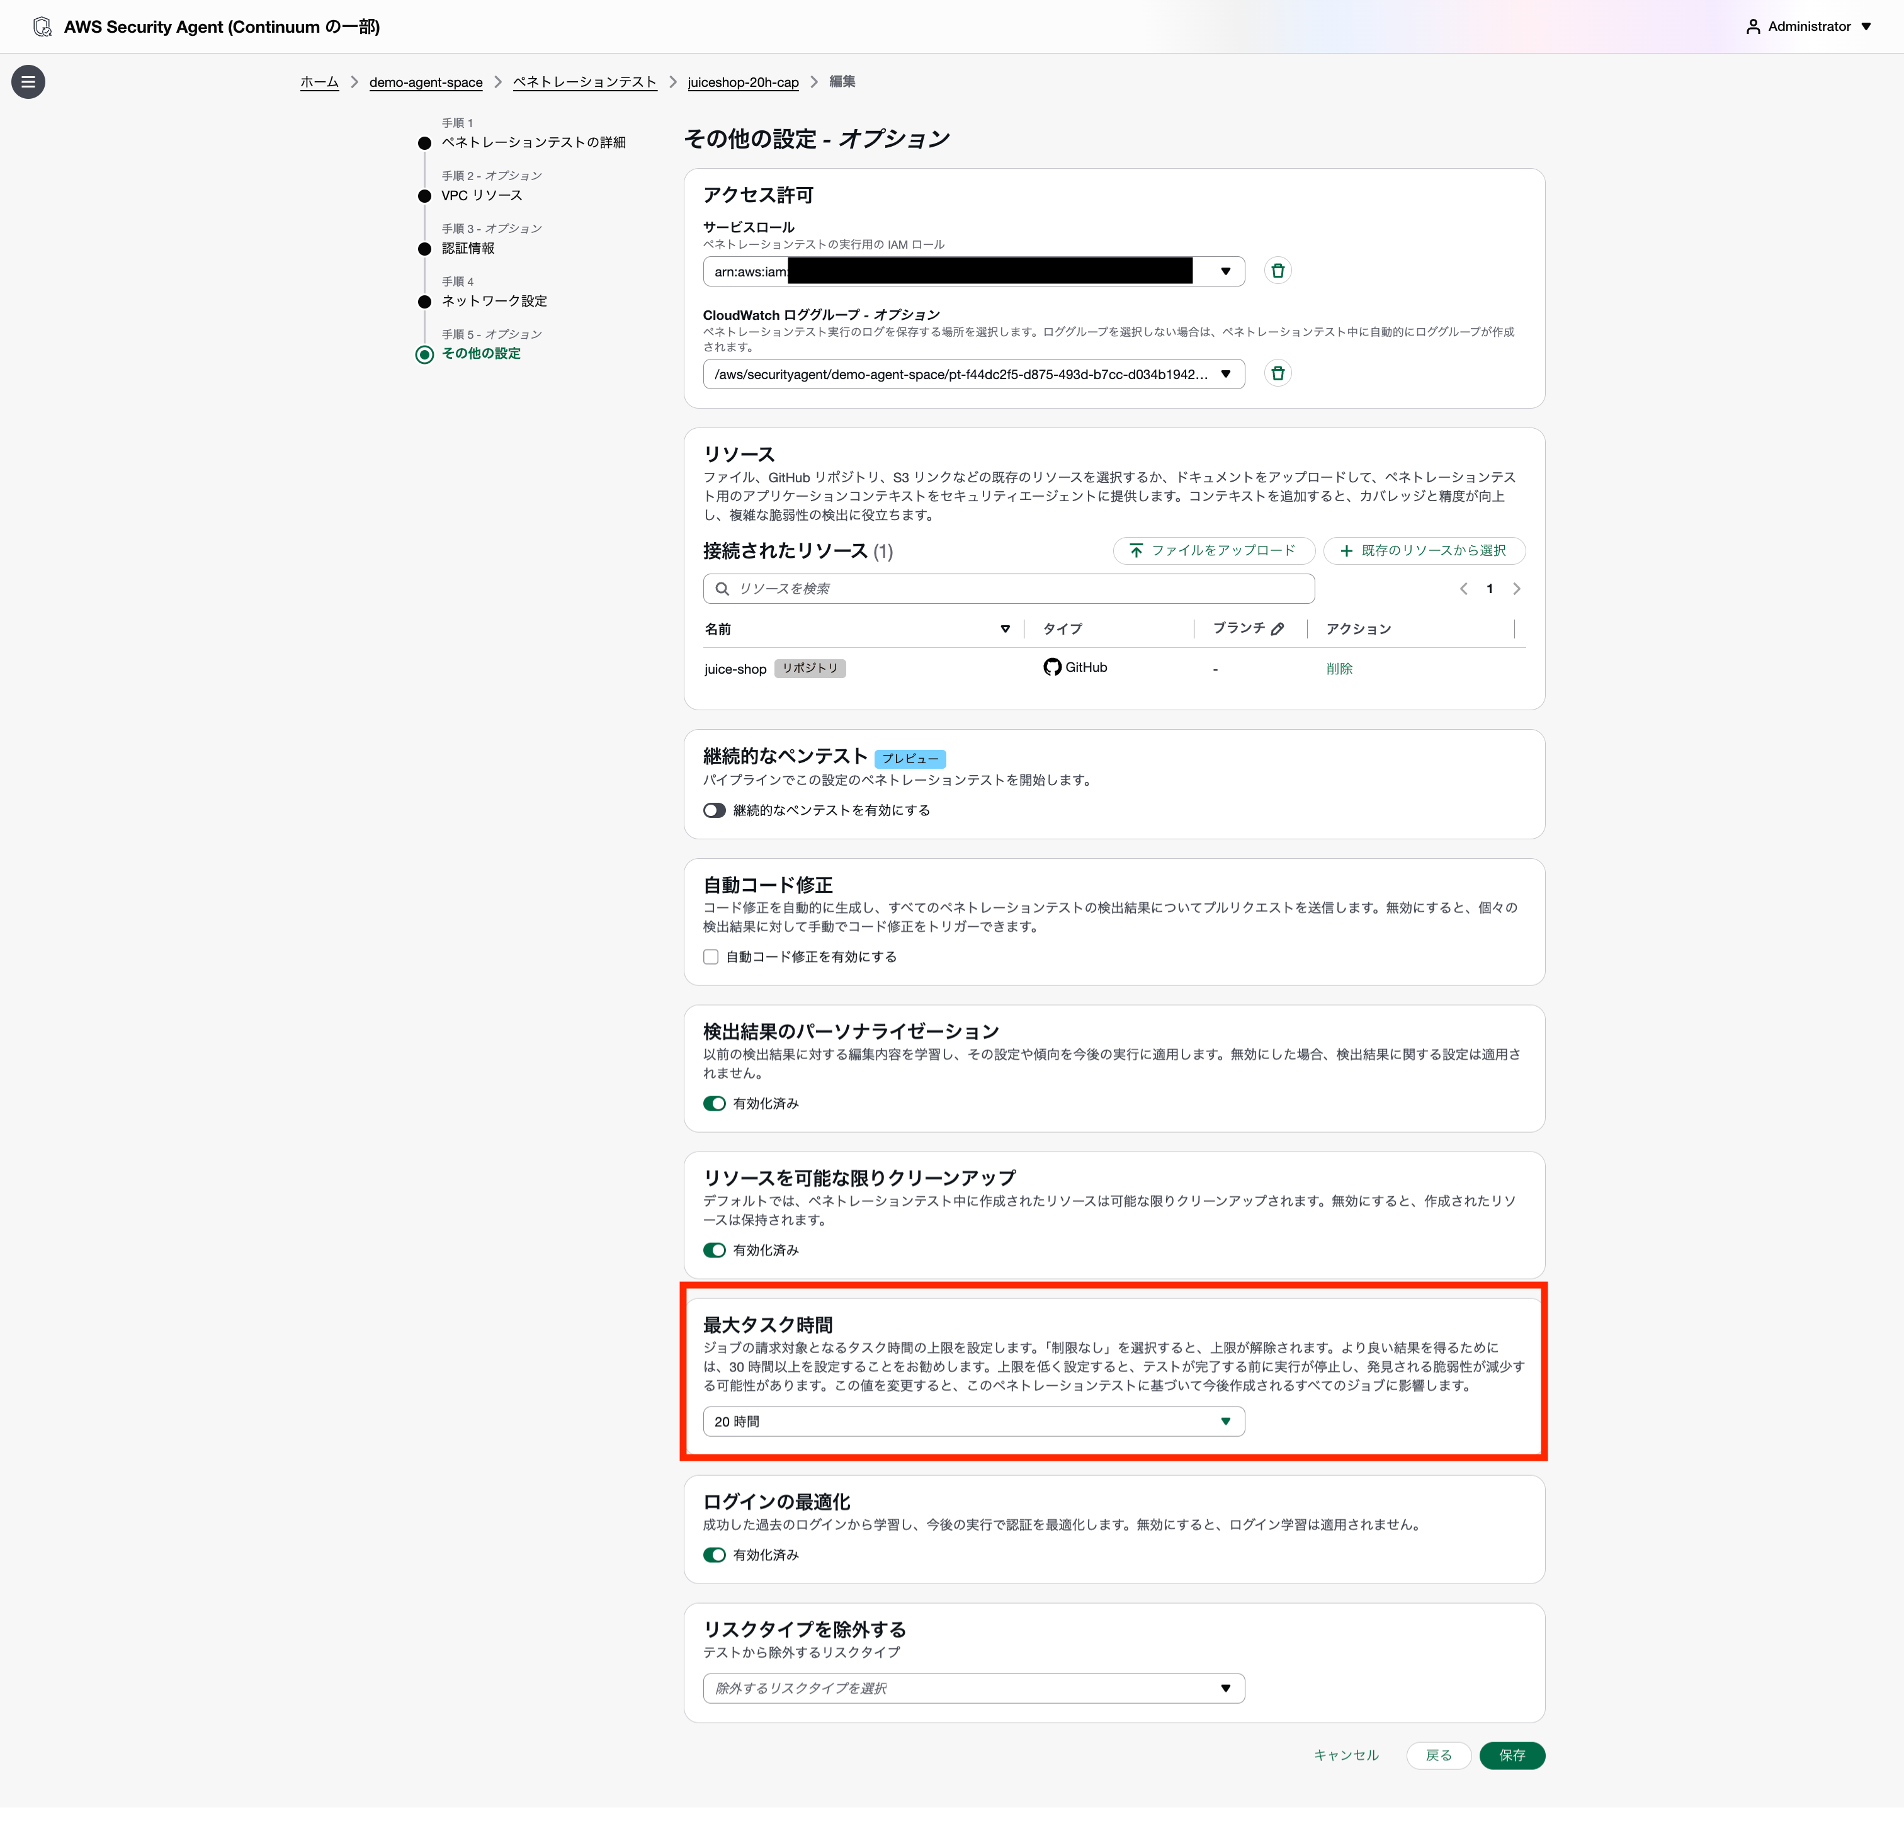This screenshot has width=1904, height=1836.
Task: Go to the previous resources page arrow
Action: click(x=1463, y=589)
